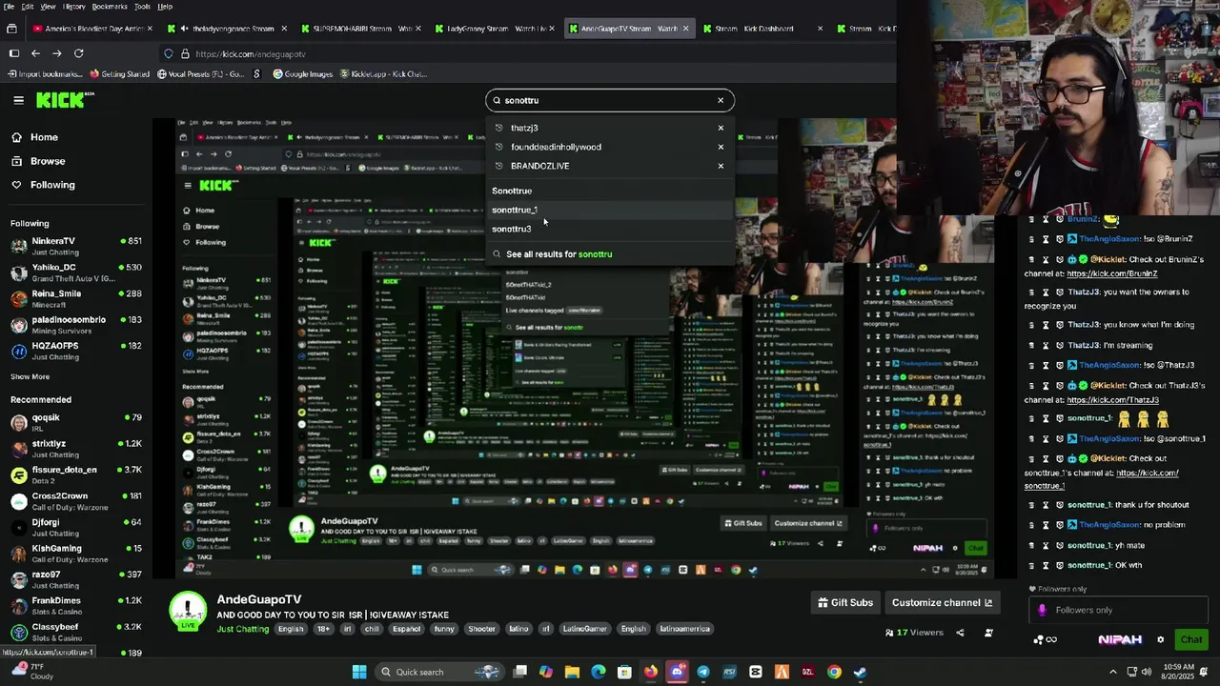Choose Sonottrue search suggestion
1220x686 pixels.
click(x=512, y=191)
